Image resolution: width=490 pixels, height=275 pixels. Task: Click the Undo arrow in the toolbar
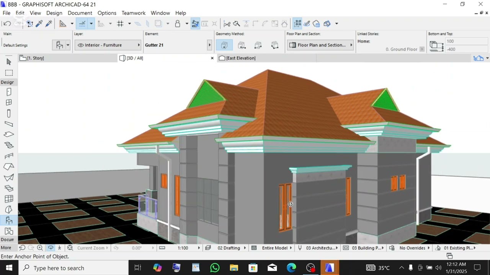coord(7,24)
